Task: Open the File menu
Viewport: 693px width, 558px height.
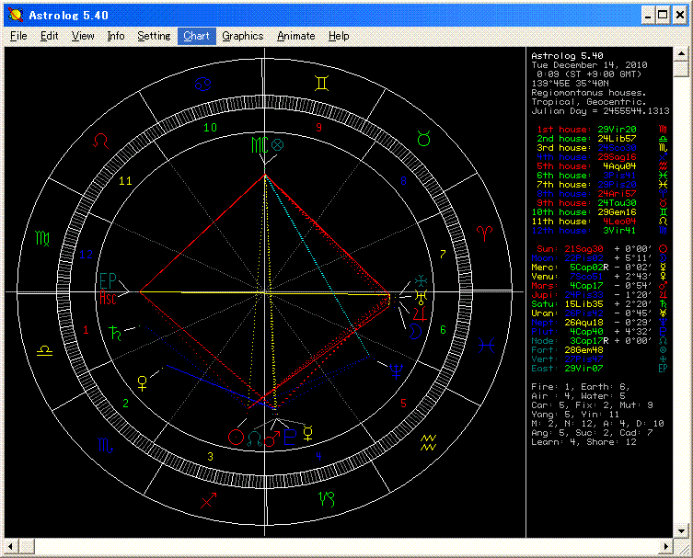Action: click(x=18, y=36)
